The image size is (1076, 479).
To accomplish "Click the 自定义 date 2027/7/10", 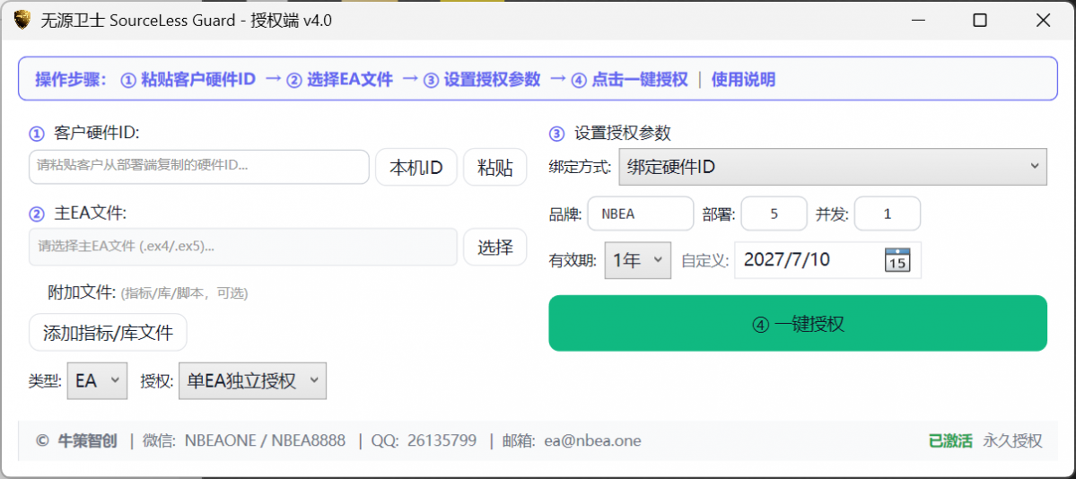I will click(787, 260).
